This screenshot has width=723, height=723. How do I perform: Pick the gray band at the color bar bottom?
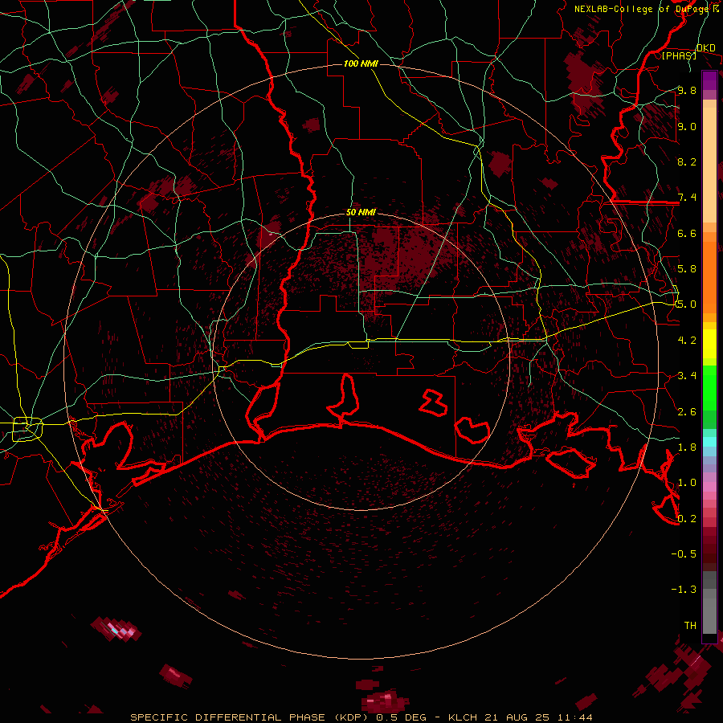[709, 611]
